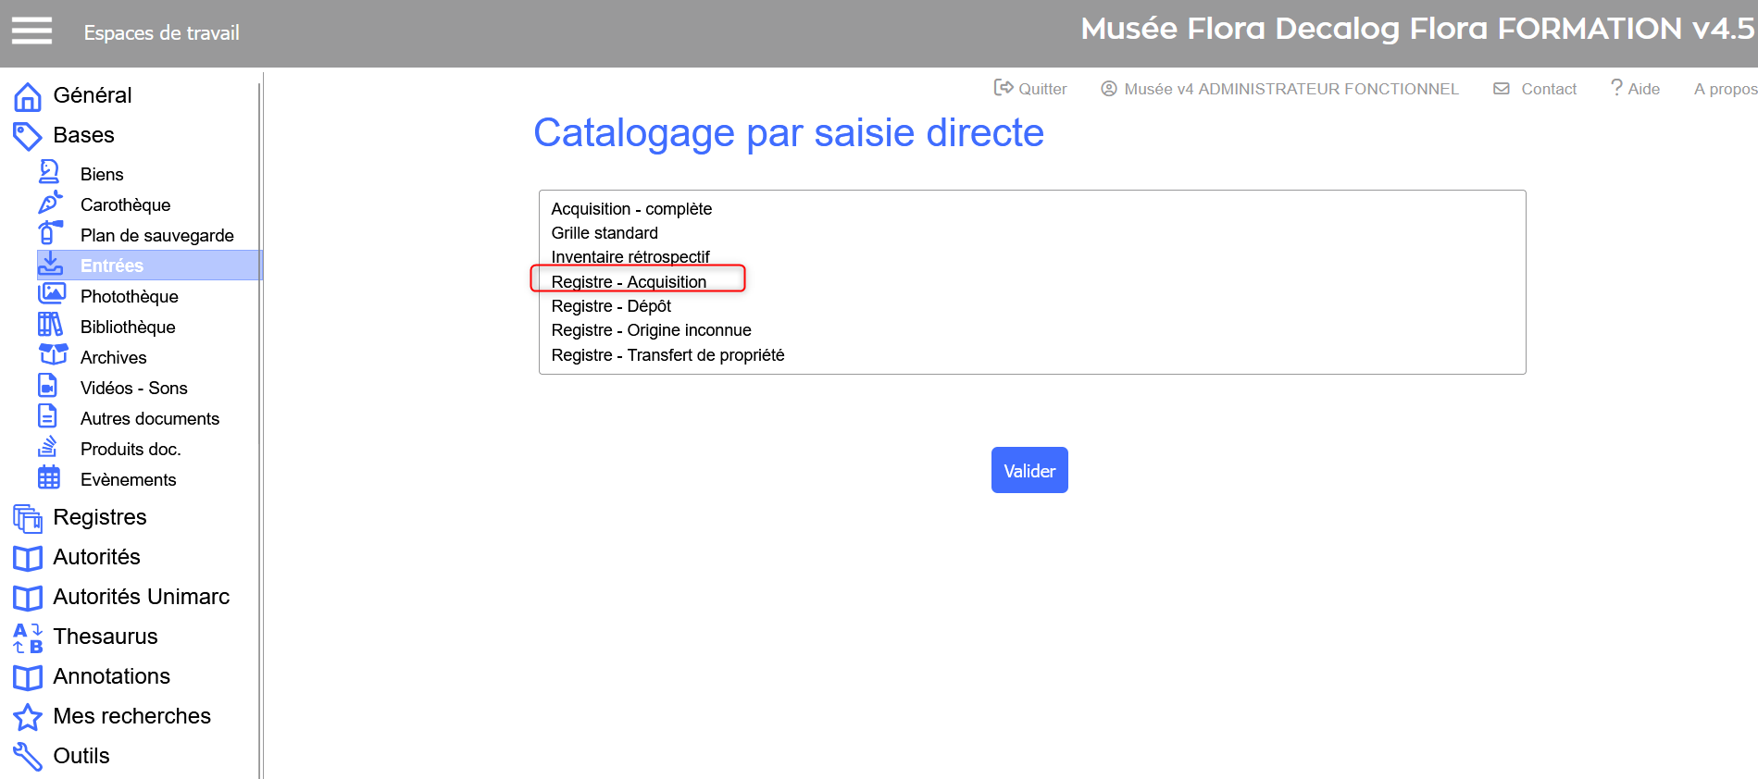Click the Evènements calendar icon

coord(49,478)
